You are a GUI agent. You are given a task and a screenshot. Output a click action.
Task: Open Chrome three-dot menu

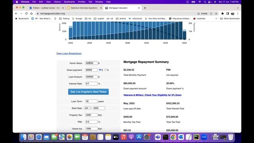pyautogui.click(x=238, y=14)
